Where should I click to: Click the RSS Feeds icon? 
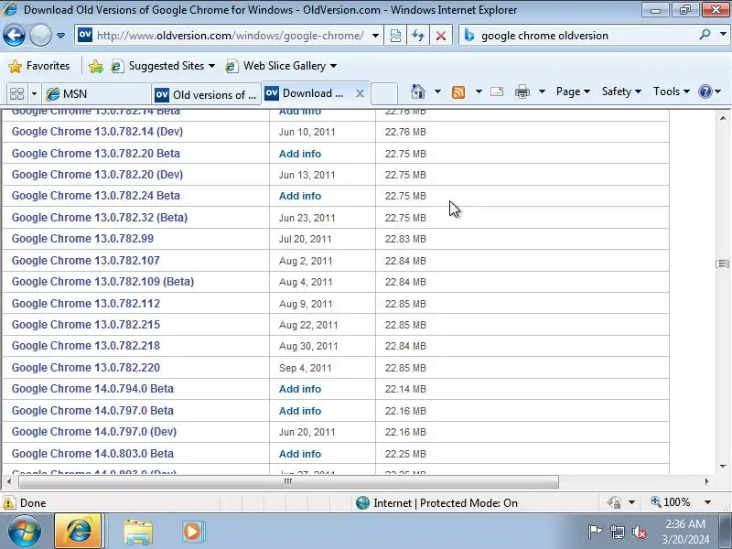pyautogui.click(x=458, y=92)
